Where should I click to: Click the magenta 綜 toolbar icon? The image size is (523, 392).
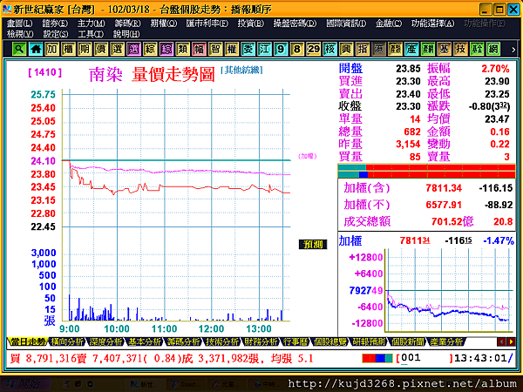[x=166, y=50]
